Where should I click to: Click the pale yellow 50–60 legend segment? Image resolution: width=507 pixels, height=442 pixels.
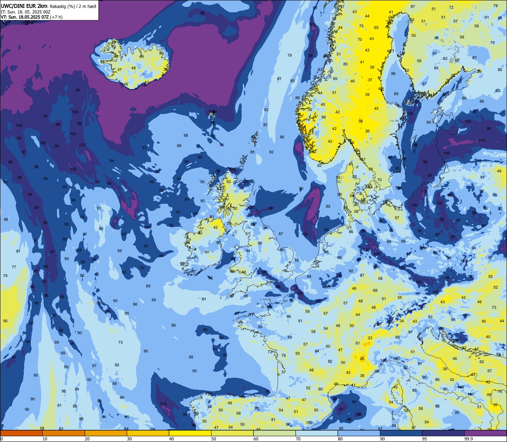tap(232, 433)
